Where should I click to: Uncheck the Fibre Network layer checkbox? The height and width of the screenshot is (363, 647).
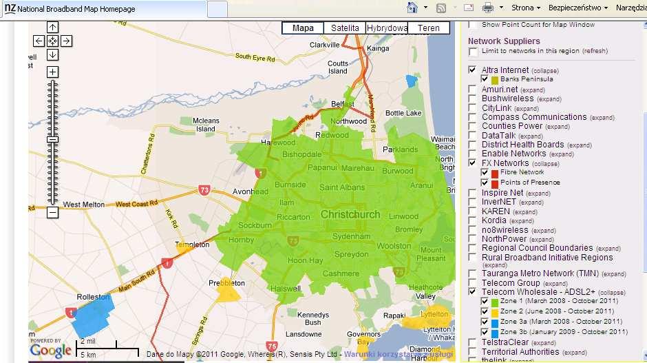point(485,172)
